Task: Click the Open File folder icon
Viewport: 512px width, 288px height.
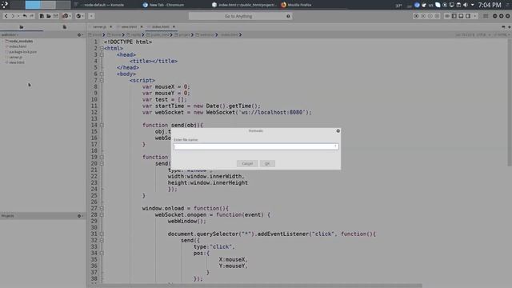Action: click(49, 16)
